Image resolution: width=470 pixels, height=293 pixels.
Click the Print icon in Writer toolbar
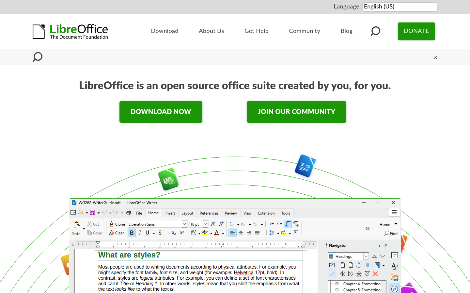coord(128,213)
